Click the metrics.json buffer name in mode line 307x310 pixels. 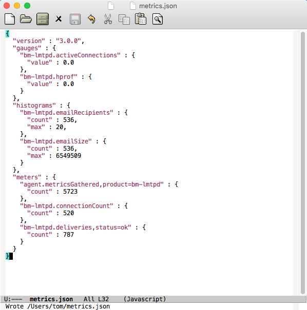pos(51,299)
